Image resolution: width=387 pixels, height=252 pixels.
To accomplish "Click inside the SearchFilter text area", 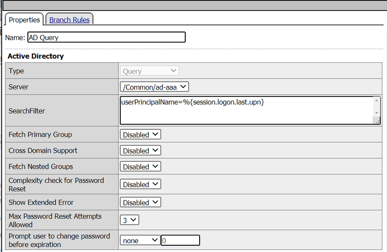I will click(246, 110).
